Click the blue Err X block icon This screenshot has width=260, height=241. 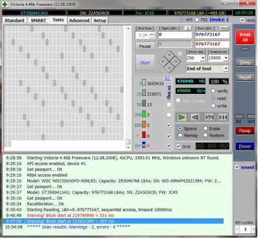pos(144,145)
